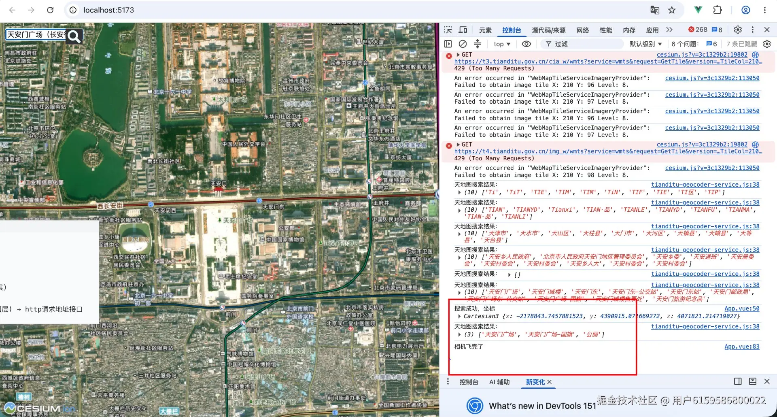Open the 网络 tab
The image size is (777, 417).
[583, 30]
